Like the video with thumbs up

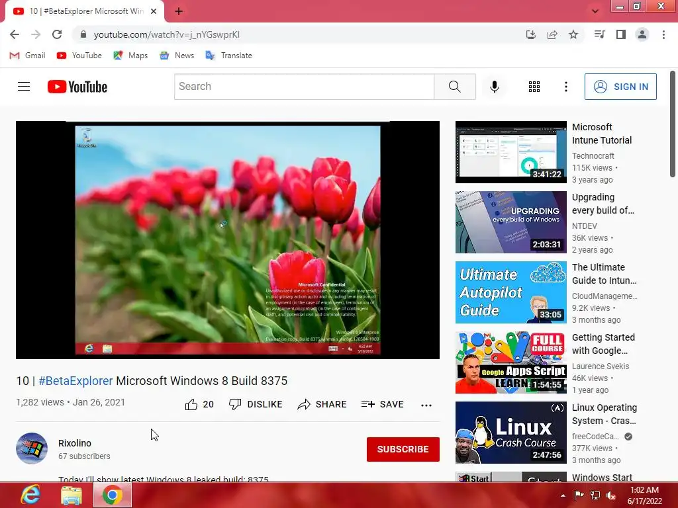[199, 404]
